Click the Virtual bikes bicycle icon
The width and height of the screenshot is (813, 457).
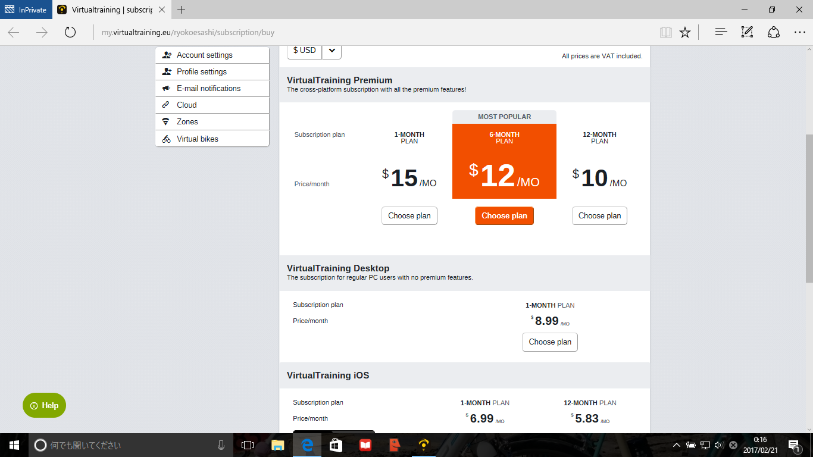[166, 139]
